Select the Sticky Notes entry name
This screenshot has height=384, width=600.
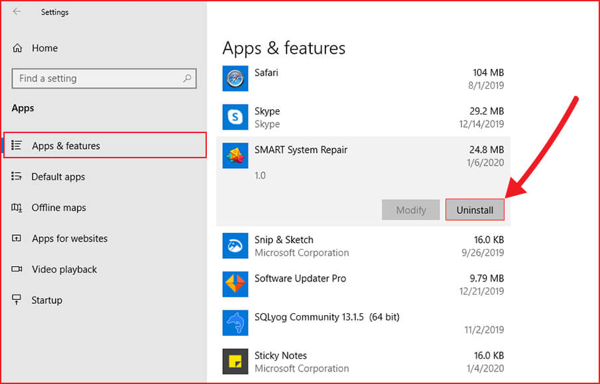(281, 356)
